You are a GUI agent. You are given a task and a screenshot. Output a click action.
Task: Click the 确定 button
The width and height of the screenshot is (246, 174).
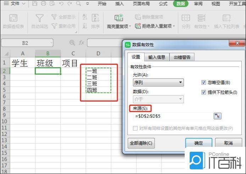click(199, 143)
